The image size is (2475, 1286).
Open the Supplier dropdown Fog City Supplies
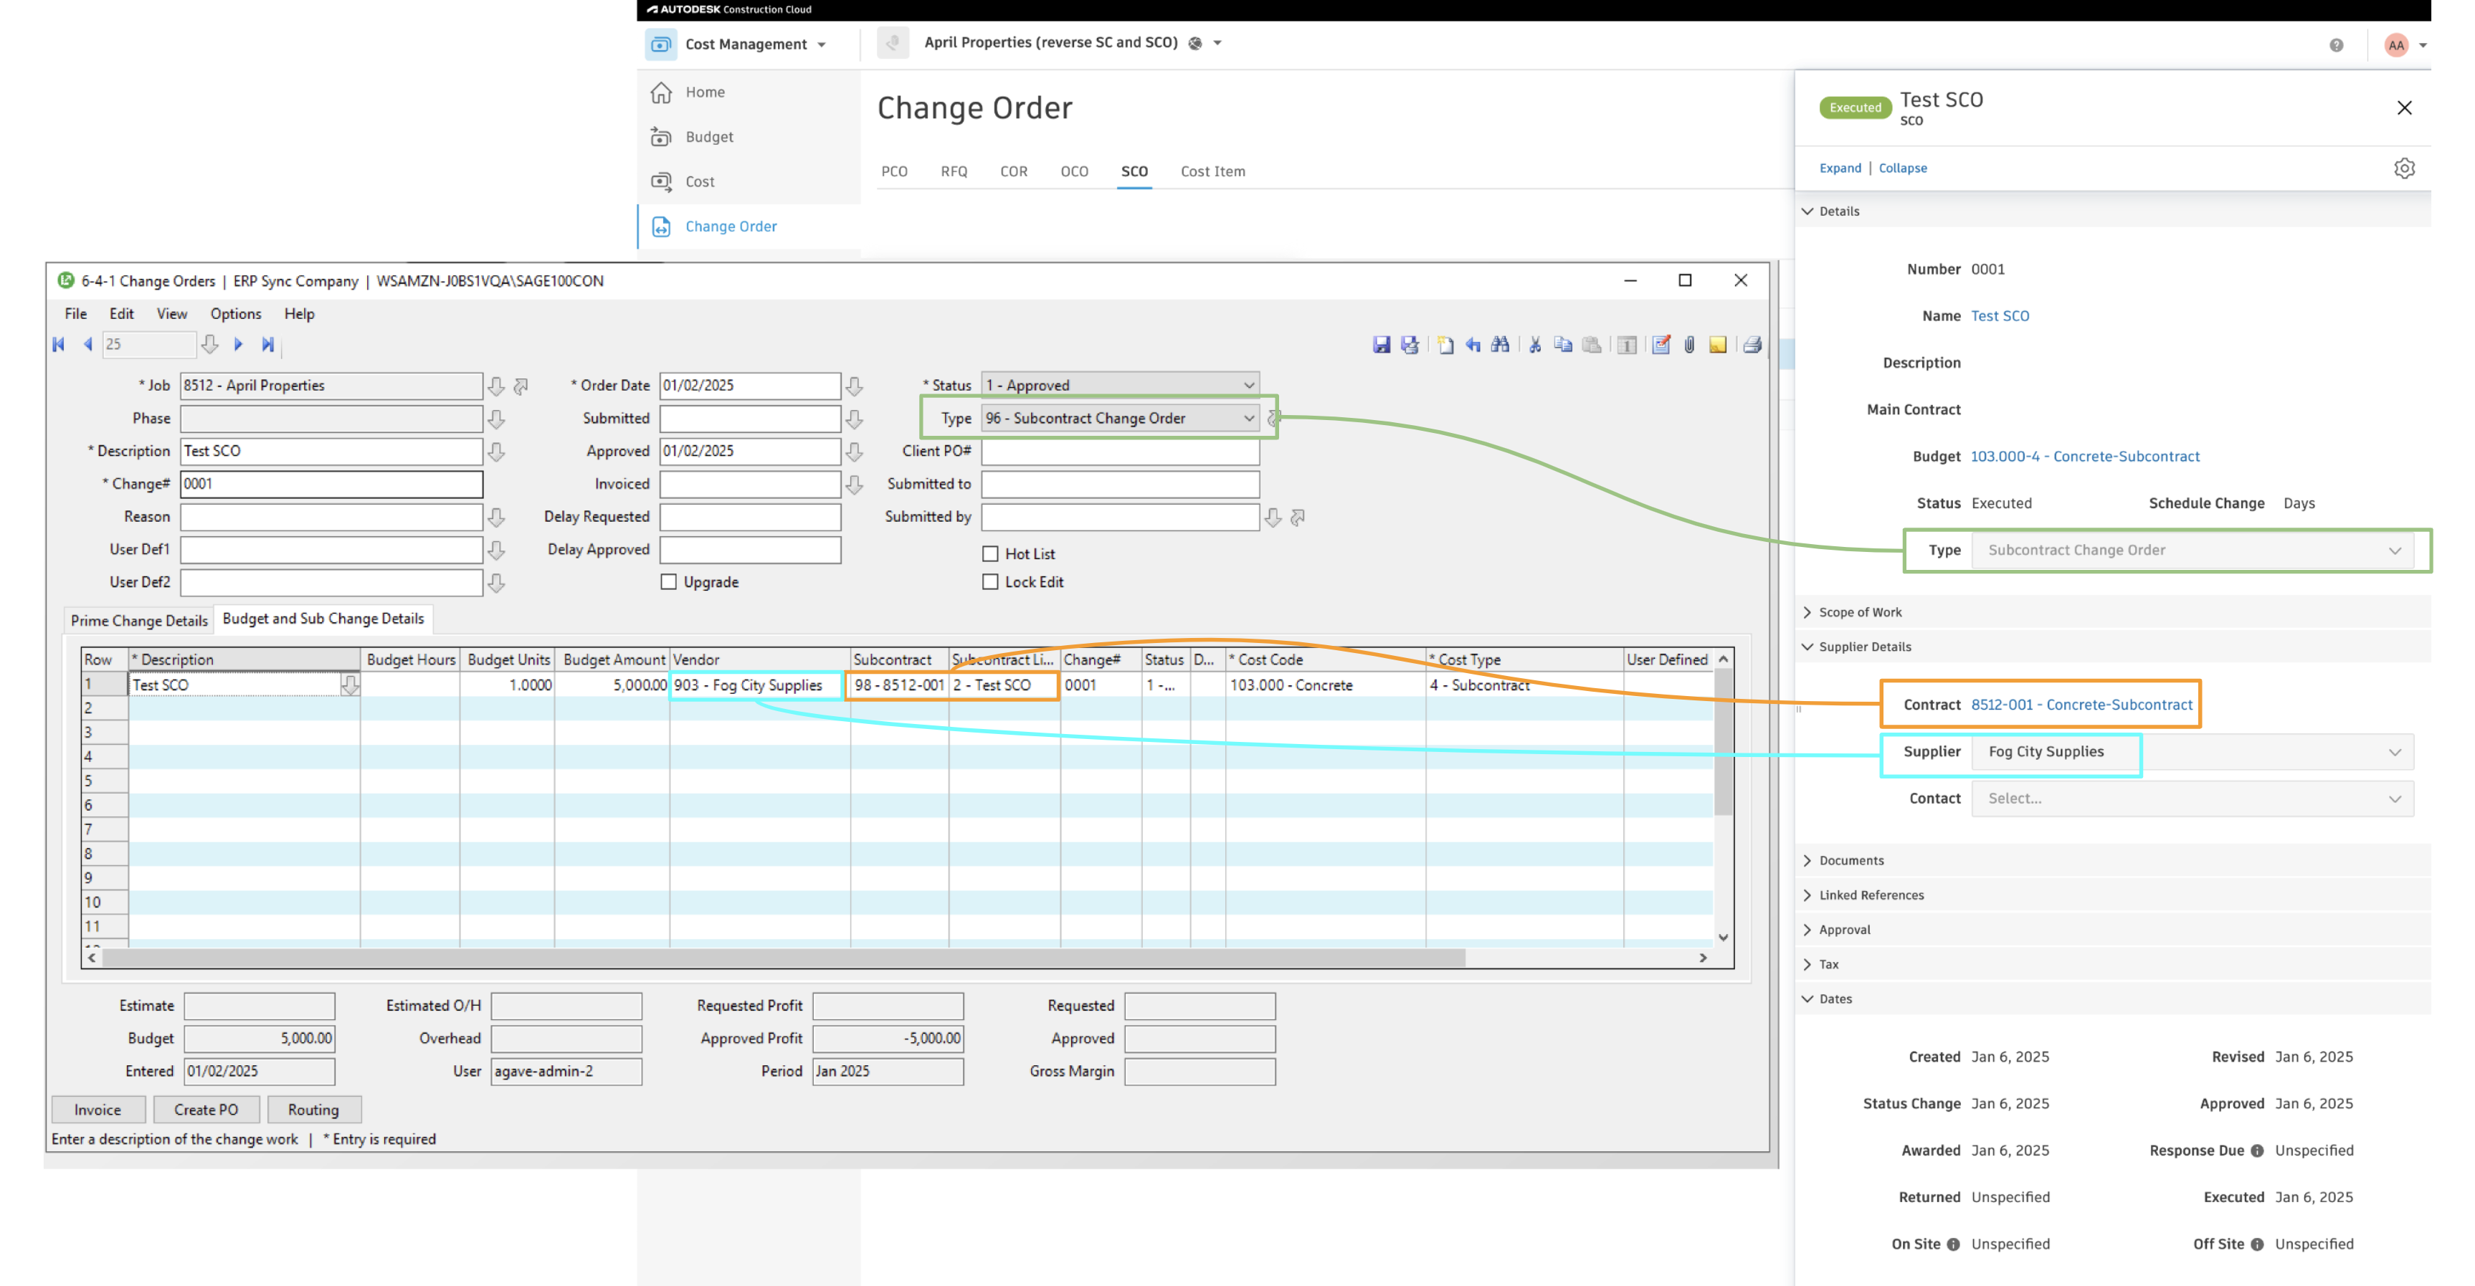tap(2193, 752)
